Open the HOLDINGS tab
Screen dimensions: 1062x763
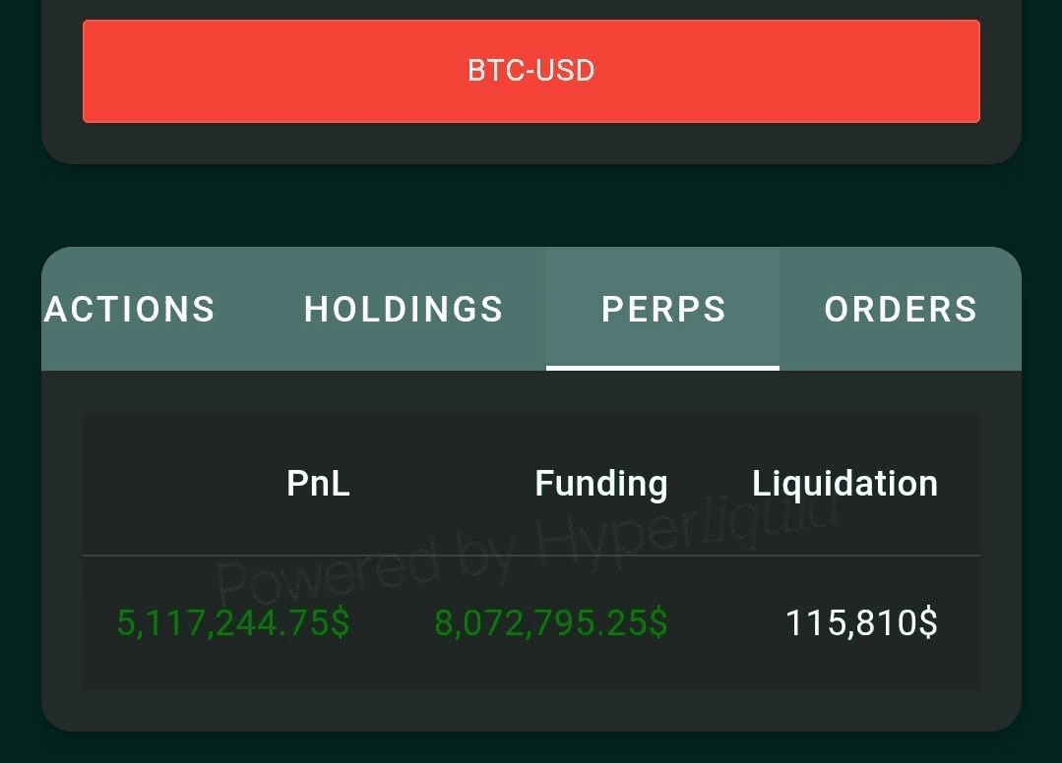coord(404,310)
